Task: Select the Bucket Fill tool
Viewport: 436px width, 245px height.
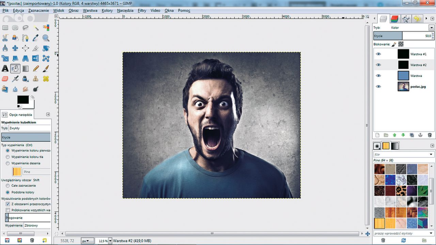Action: pos(15,68)
